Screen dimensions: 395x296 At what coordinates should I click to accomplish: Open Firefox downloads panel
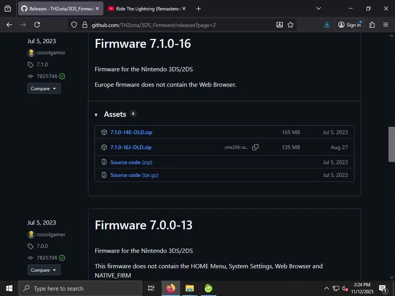point(327,25)
